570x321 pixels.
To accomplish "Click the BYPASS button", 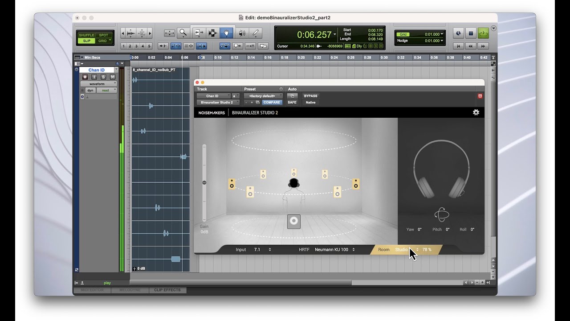I will [310, 96].
